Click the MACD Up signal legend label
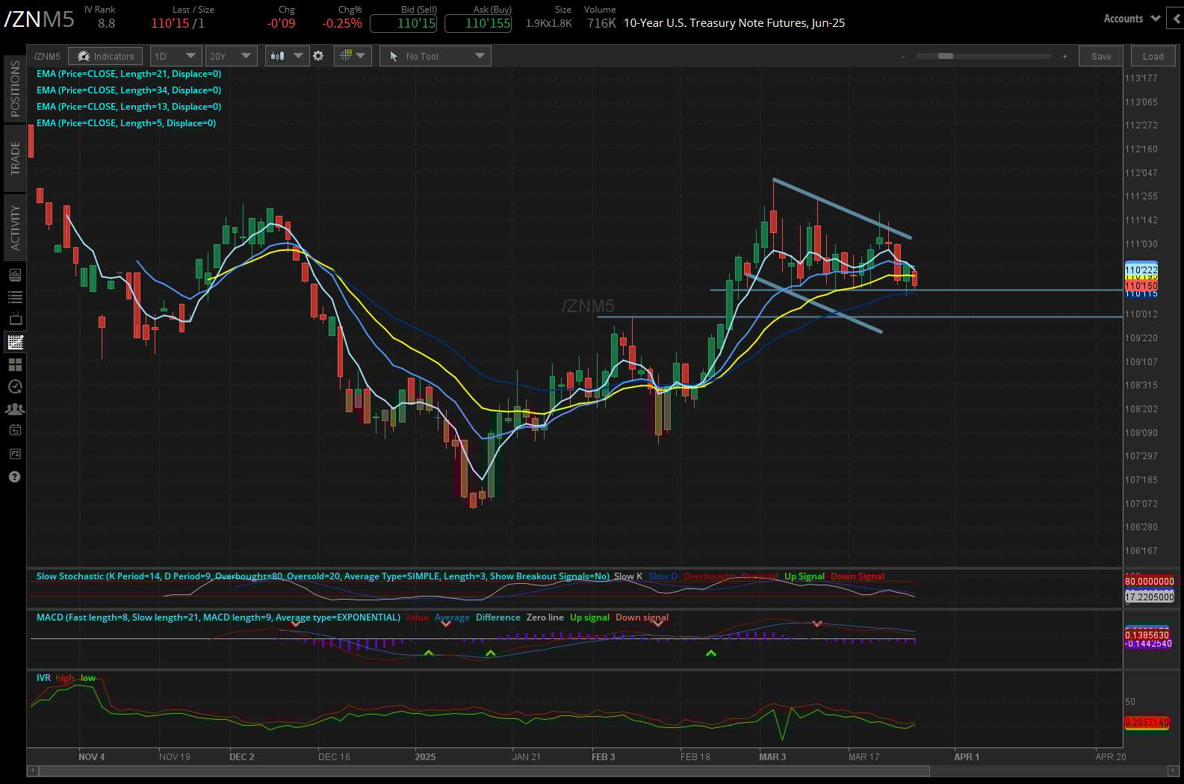The width and height of the screenshot is (1184, 784). [589, 617]
